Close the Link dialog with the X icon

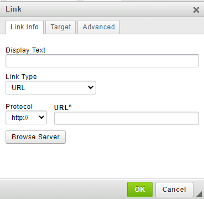(196, 10)
